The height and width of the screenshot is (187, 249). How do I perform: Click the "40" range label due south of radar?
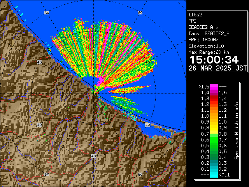(x=93, y=156)
